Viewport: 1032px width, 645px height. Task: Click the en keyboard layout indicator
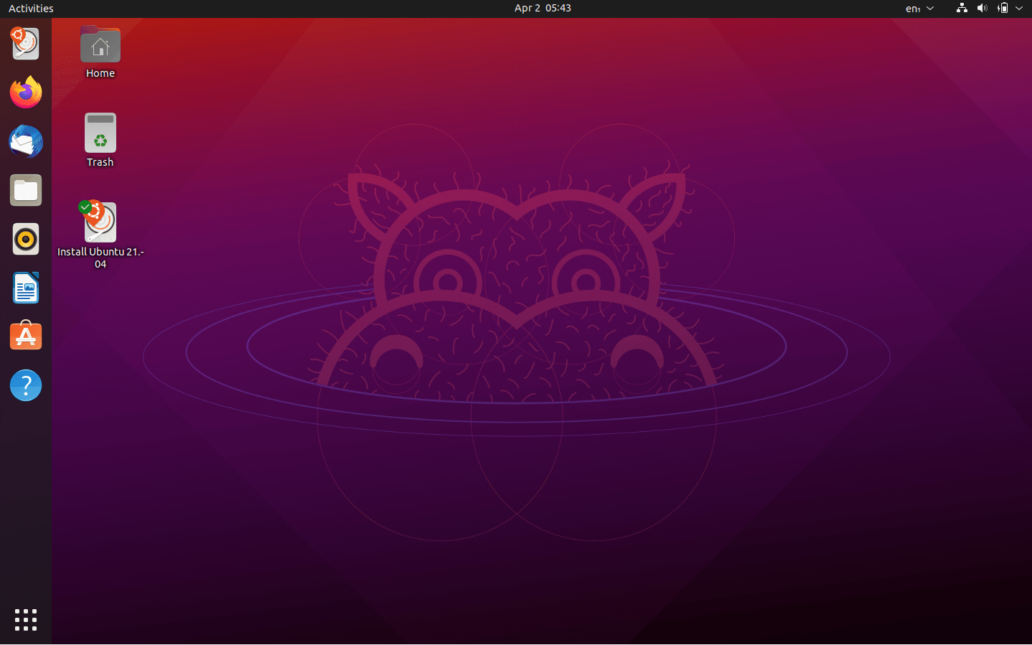(x=912, y=9)
